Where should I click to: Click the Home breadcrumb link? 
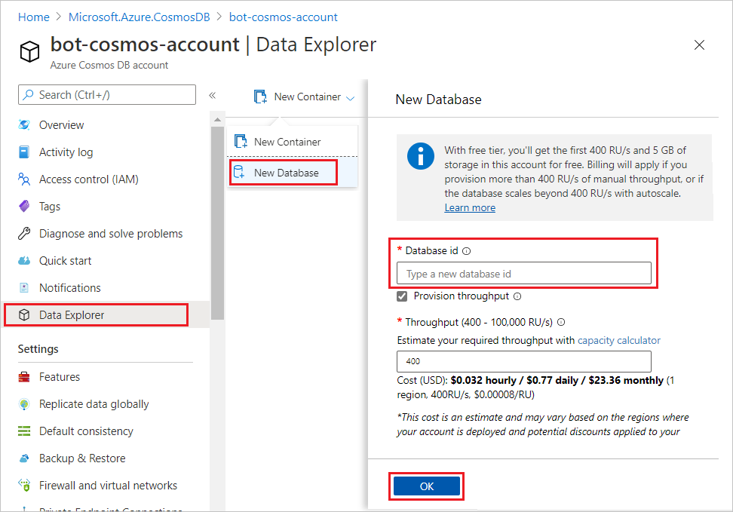click(34, 17)
